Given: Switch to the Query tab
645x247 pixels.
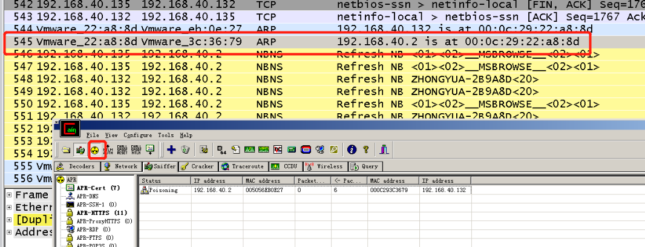Looking at the screenshot, I should (364, 166).
